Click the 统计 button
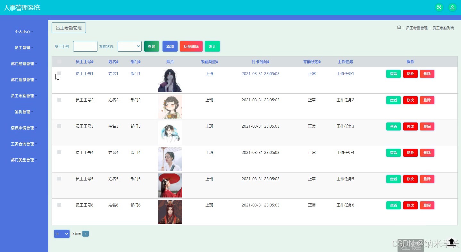 [212, 46]
